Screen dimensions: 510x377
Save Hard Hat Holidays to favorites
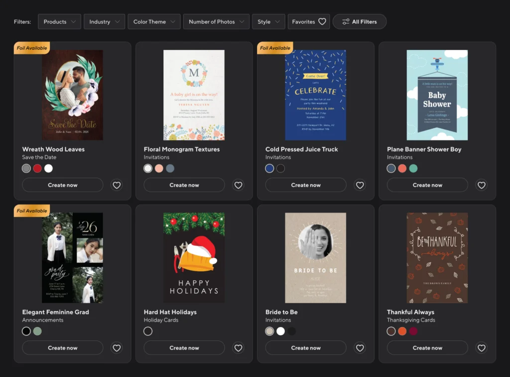tap(238, 348)
